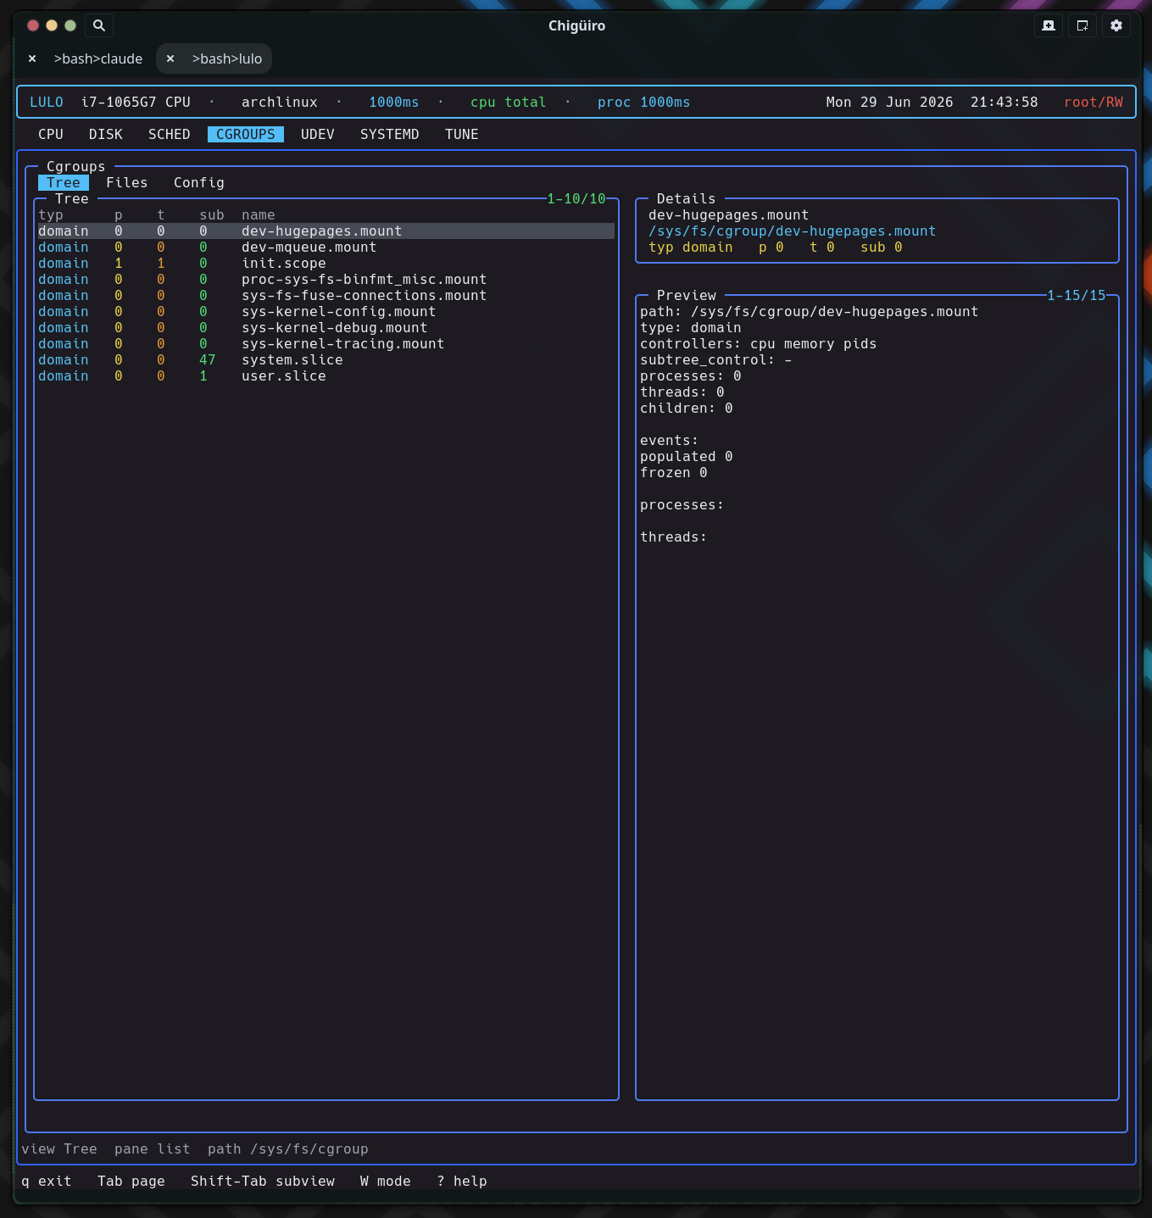Click the new tab icon in titlebar

point(1049,25)
